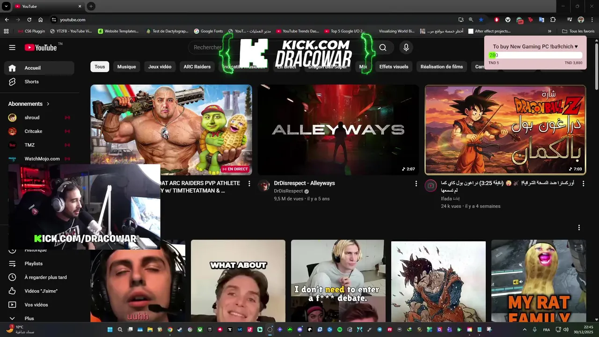The width and height of the screenshot is (599, 337).
Task: Go to the browser home page
Action: [x=41, y=20]
